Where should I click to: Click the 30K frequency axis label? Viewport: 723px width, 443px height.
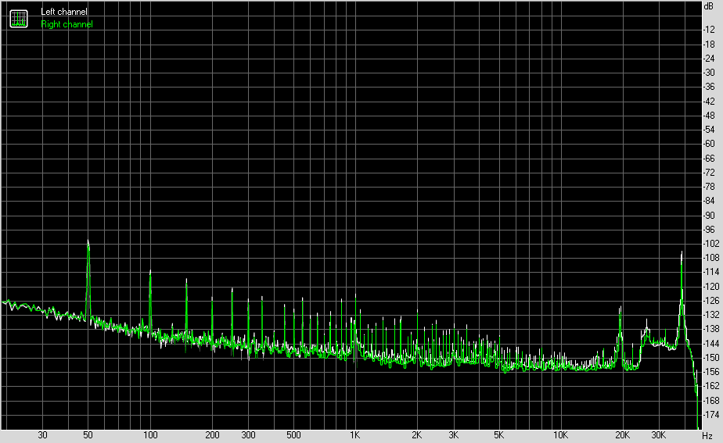pyautogui.click(x=659, y=435)
